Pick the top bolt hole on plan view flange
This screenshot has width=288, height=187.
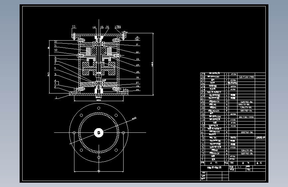click(x=99, y=108)
